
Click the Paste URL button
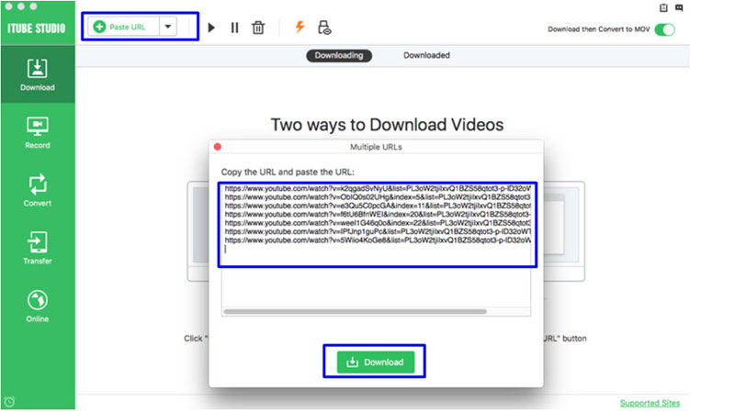tap(124, 28)
